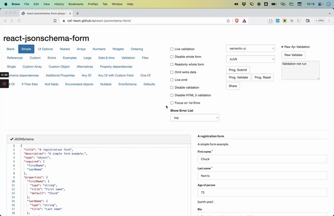
Task: Open the extensions puzzle icon
Action: (x=292, y=21)
